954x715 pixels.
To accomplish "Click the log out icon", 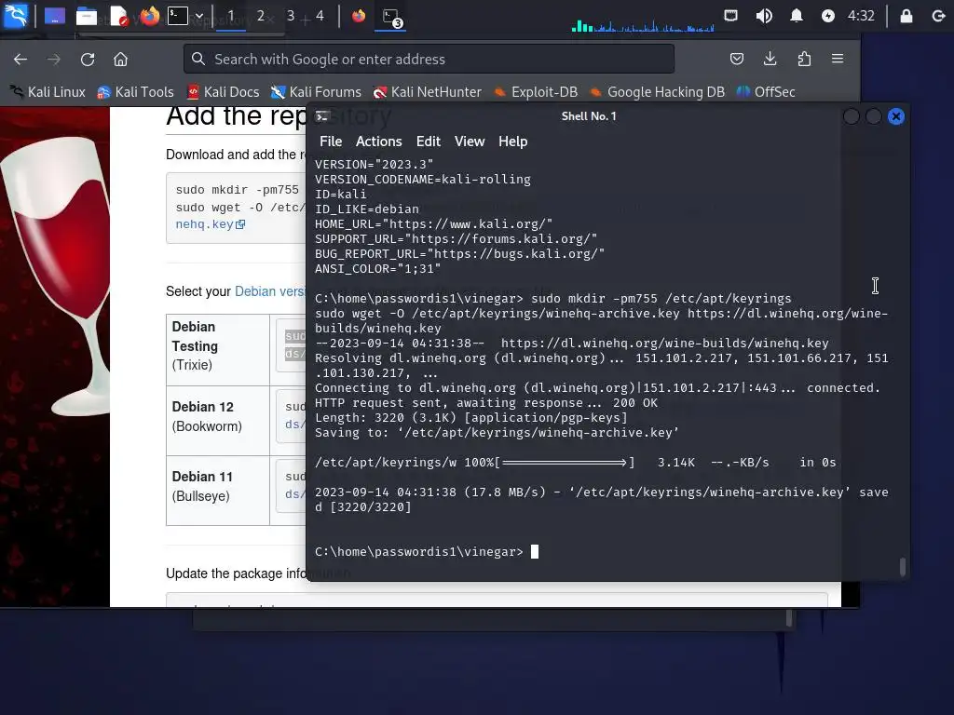I will [x=939, y=16].
